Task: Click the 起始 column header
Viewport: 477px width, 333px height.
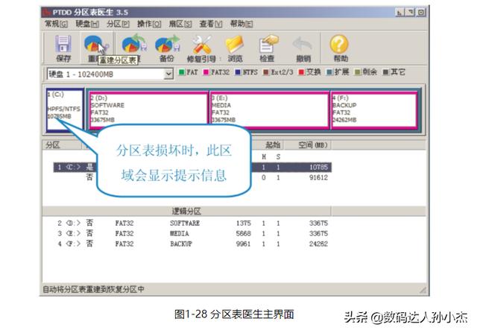Action: pos(273,145)
